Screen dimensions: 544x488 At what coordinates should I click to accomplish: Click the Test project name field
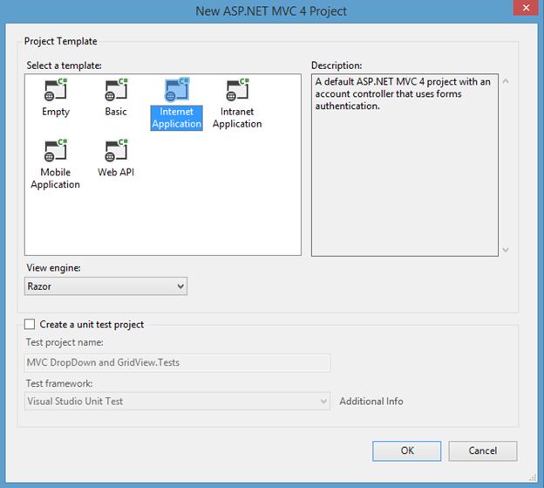177,362
